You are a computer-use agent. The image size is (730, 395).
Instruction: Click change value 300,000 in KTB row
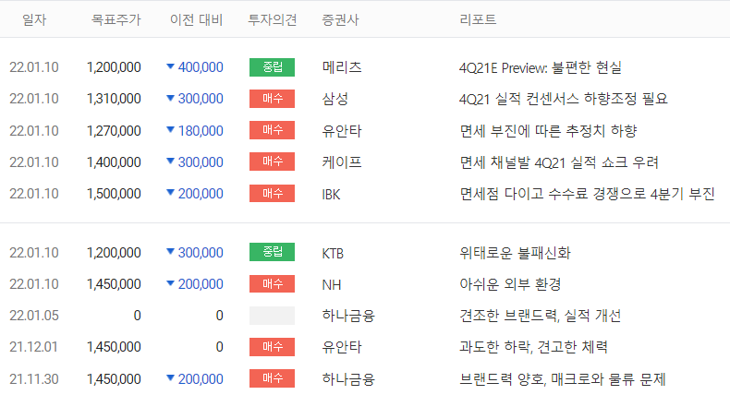tap(201, 253)
